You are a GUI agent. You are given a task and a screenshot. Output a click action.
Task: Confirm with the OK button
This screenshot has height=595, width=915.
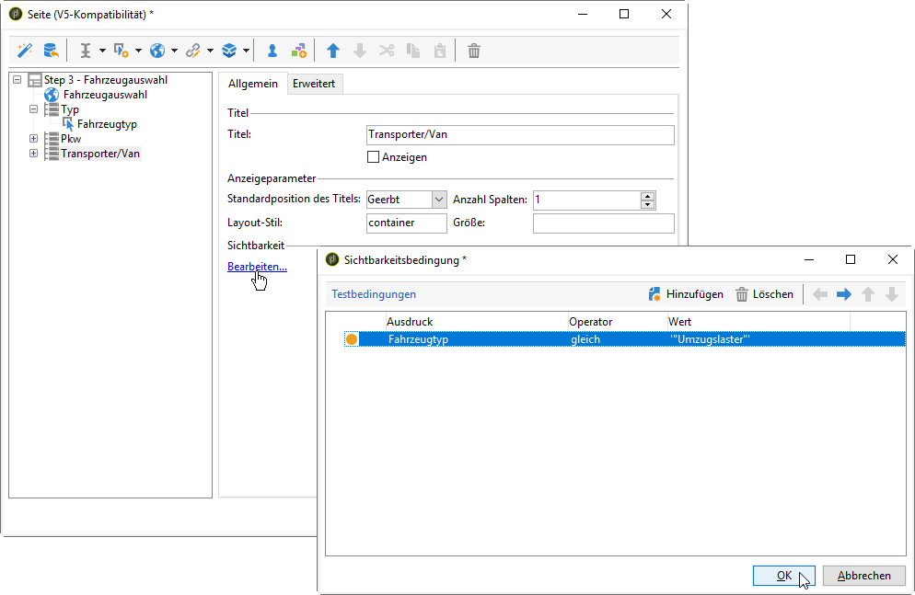783,576
